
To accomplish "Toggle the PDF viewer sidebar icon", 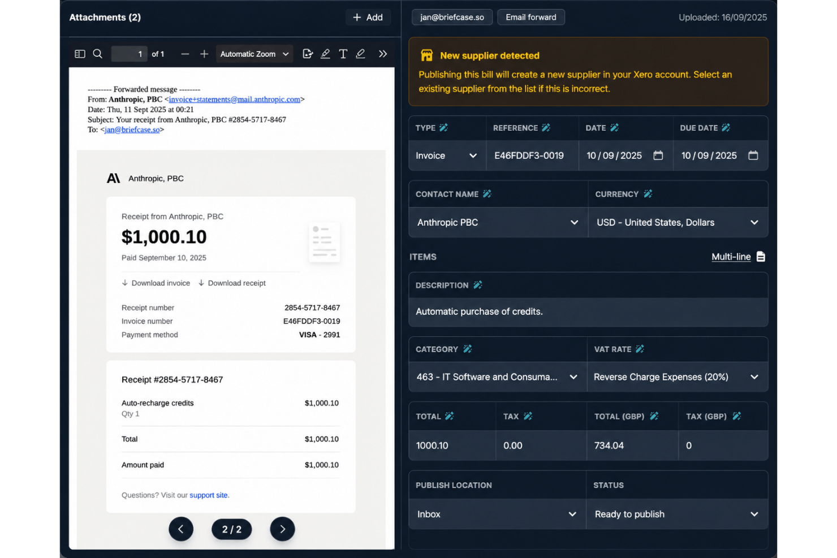I will click(x=80, y=54).
